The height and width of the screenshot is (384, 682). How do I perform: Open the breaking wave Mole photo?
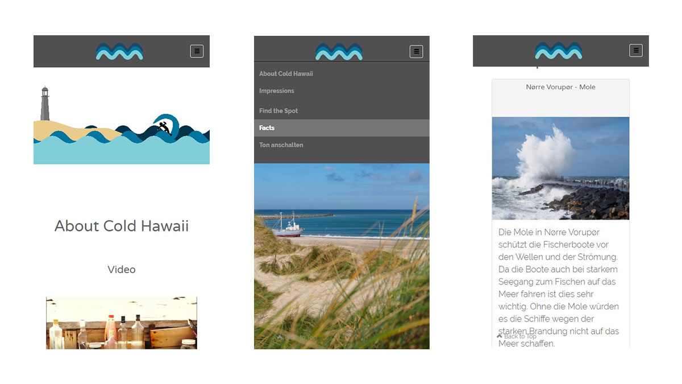pos(560,168)
